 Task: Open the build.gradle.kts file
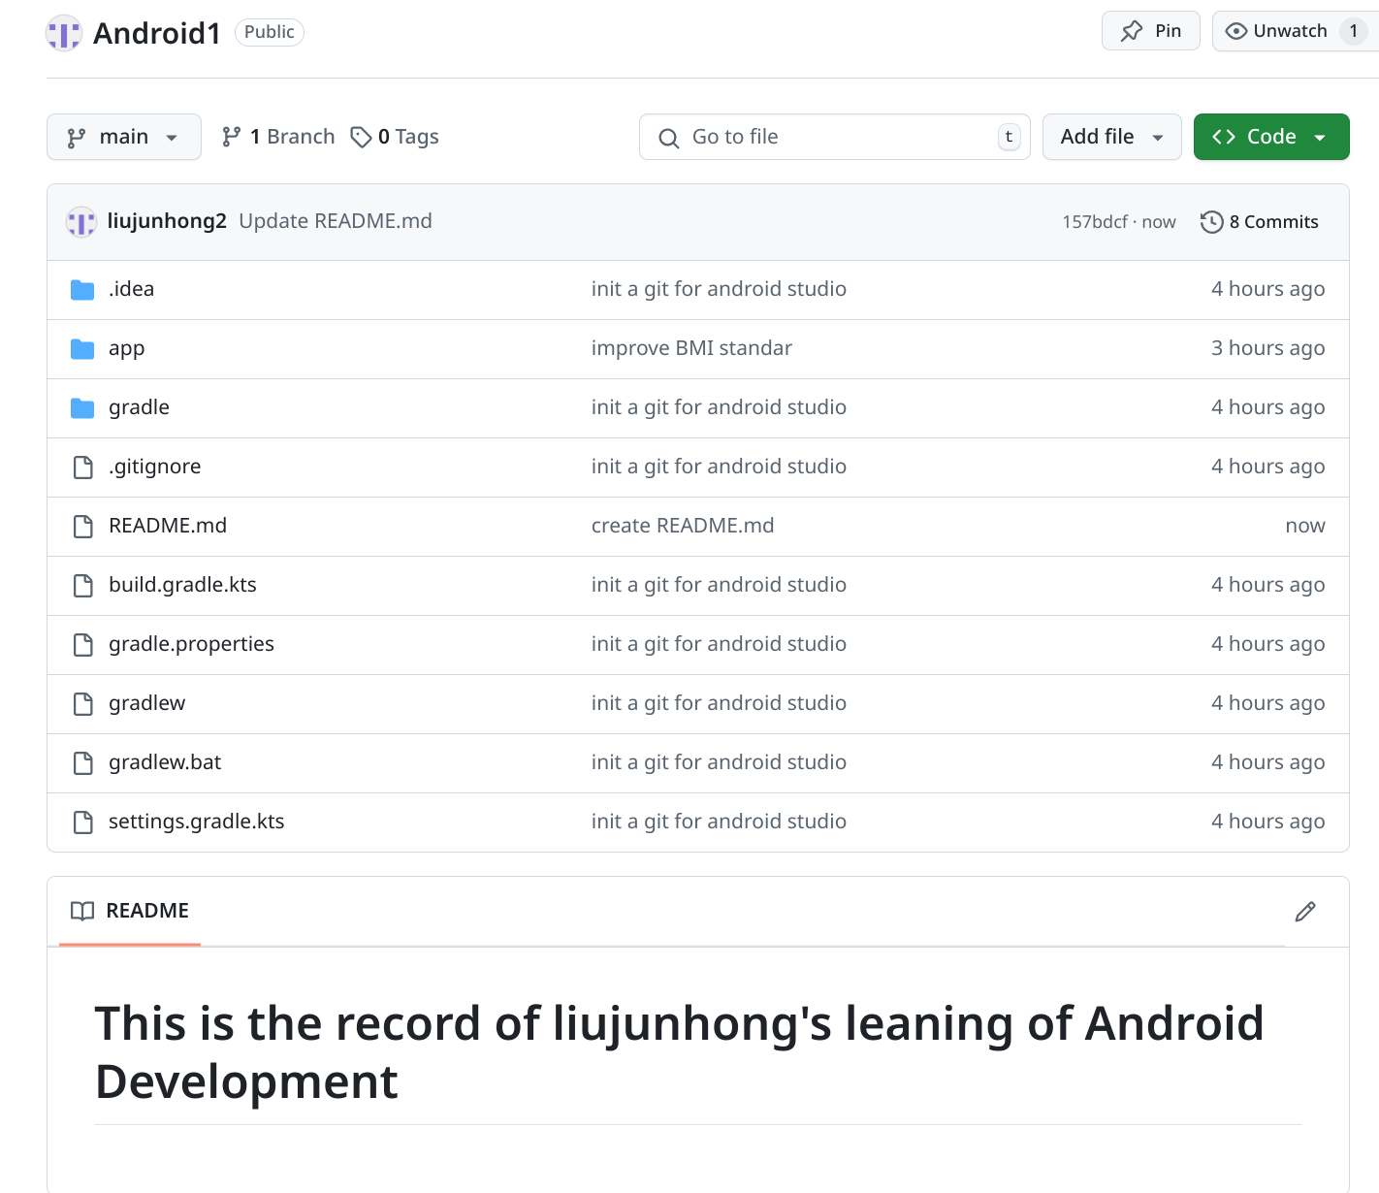(182, 585)
